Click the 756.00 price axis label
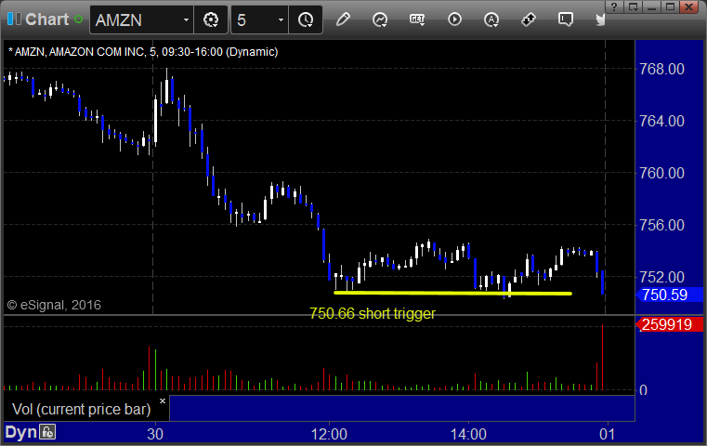 [661, 225]
